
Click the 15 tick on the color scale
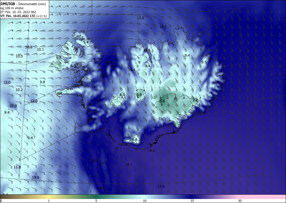pyautogui.click(x=192, y=201)
